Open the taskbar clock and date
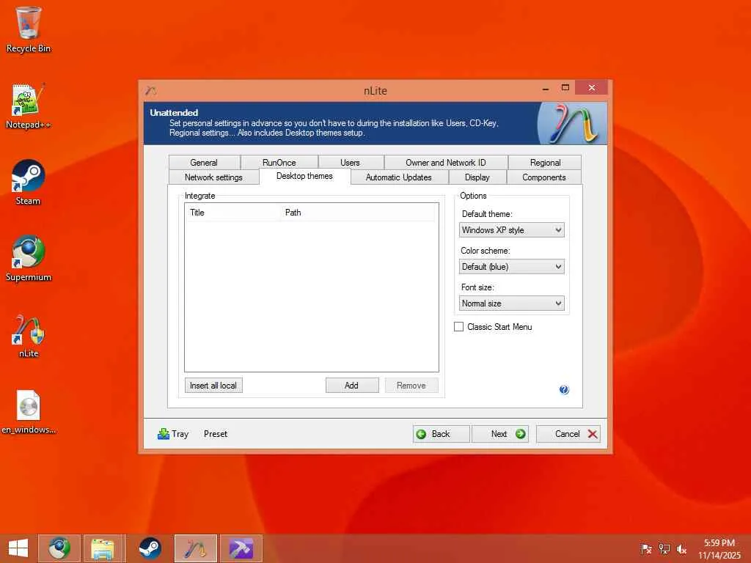 pos(719,548)
